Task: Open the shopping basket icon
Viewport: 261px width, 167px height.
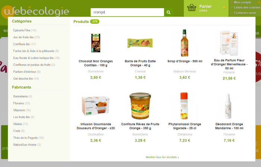Action: pyautogui.click(x=192, y=8)
